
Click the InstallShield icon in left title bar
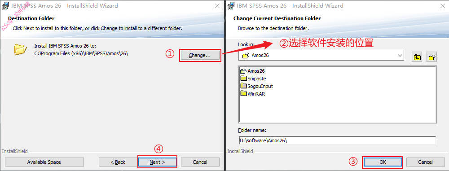tap(5, 6)
